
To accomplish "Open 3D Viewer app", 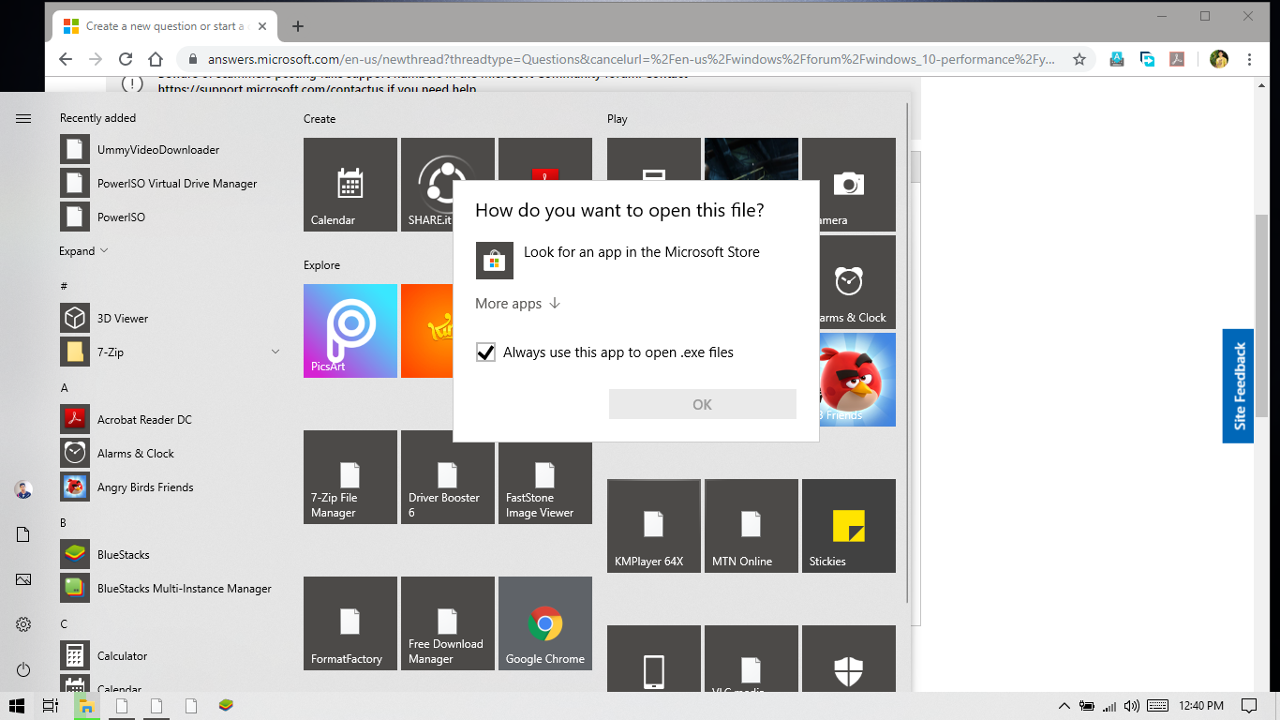I will (x=169, y=319).
